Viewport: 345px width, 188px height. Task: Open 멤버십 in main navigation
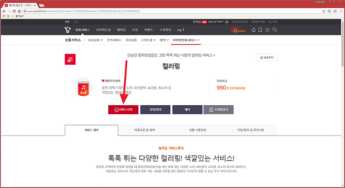pos(121,30)
